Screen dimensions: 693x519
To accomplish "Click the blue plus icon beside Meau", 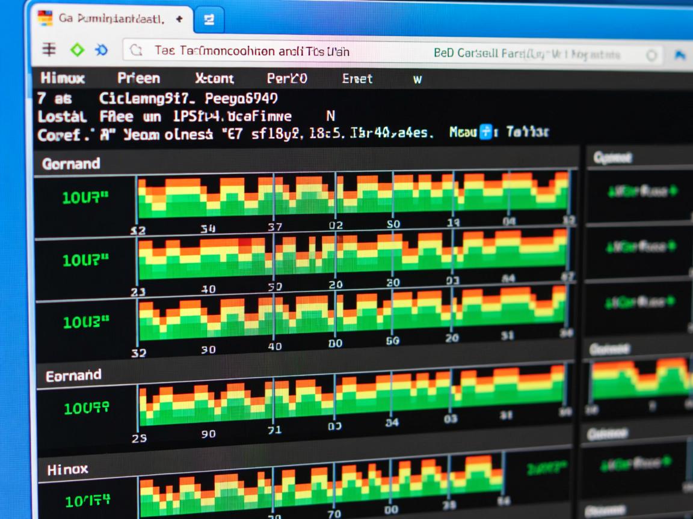I will coord(485,132).
